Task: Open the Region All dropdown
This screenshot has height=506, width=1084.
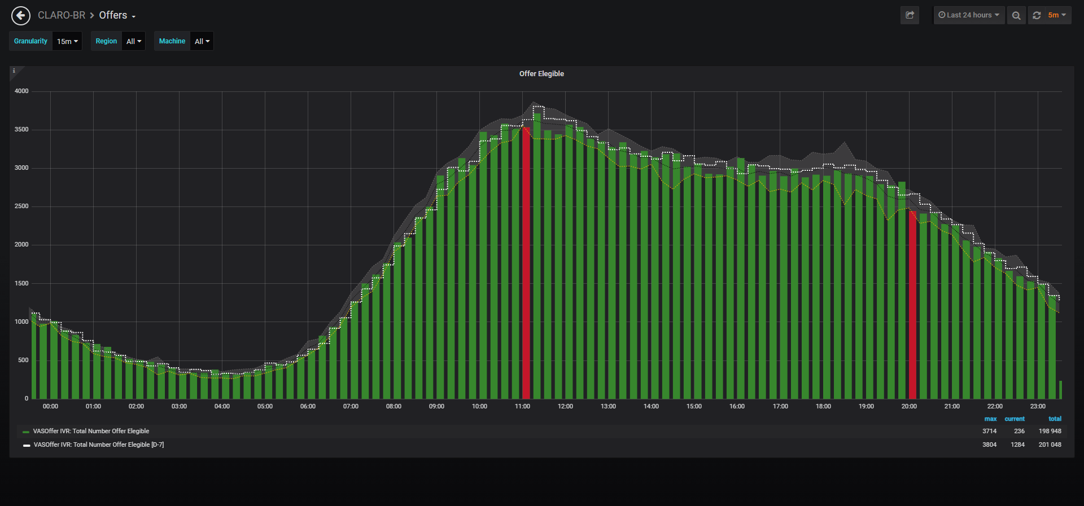Action: (134, 41)
